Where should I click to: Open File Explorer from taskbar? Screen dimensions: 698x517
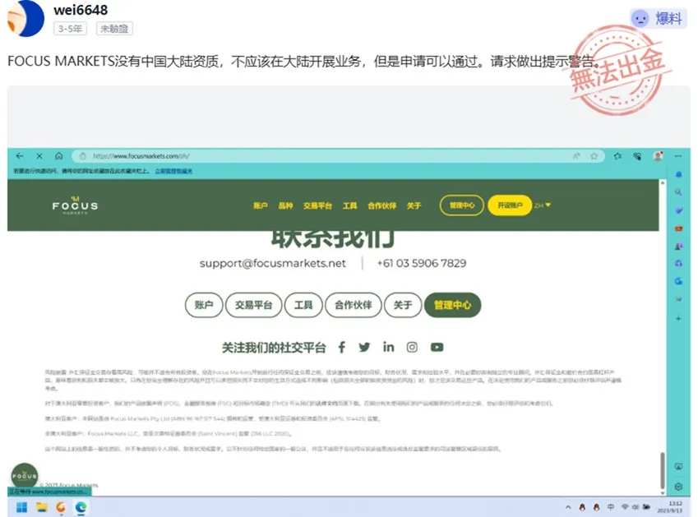[x=42, y=507]
